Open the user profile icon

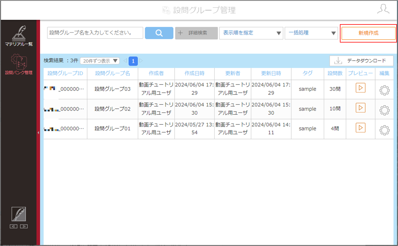coord(383,10)
